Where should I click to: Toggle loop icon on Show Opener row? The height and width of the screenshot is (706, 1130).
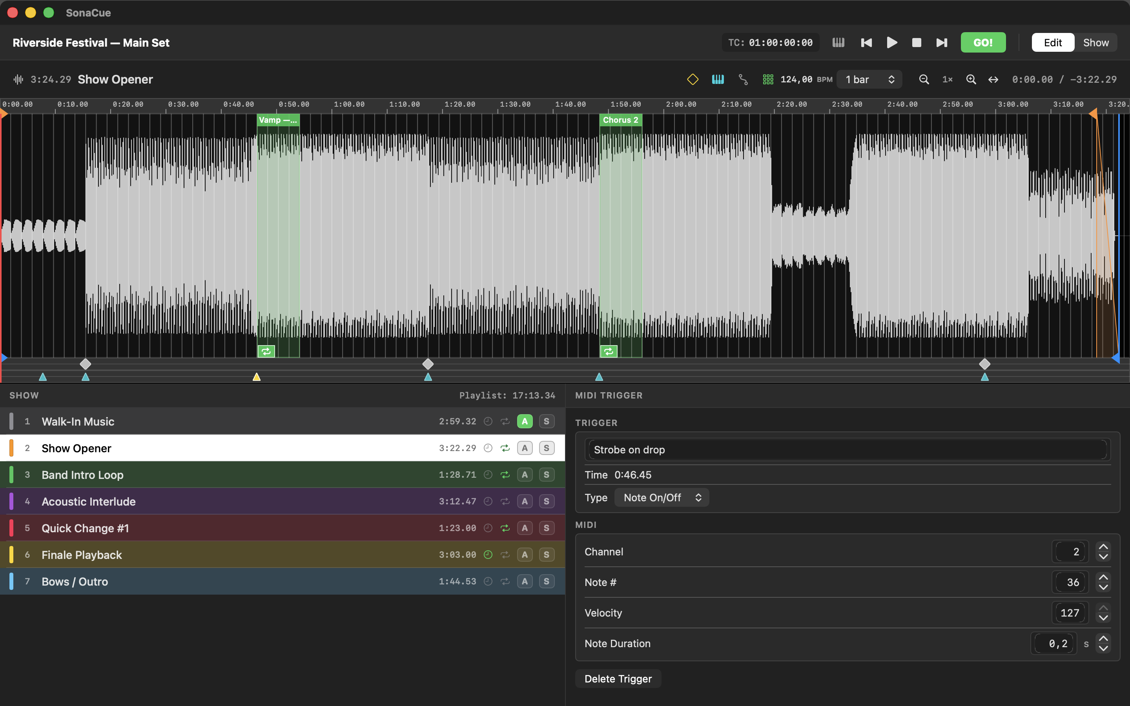pos(505,448)
